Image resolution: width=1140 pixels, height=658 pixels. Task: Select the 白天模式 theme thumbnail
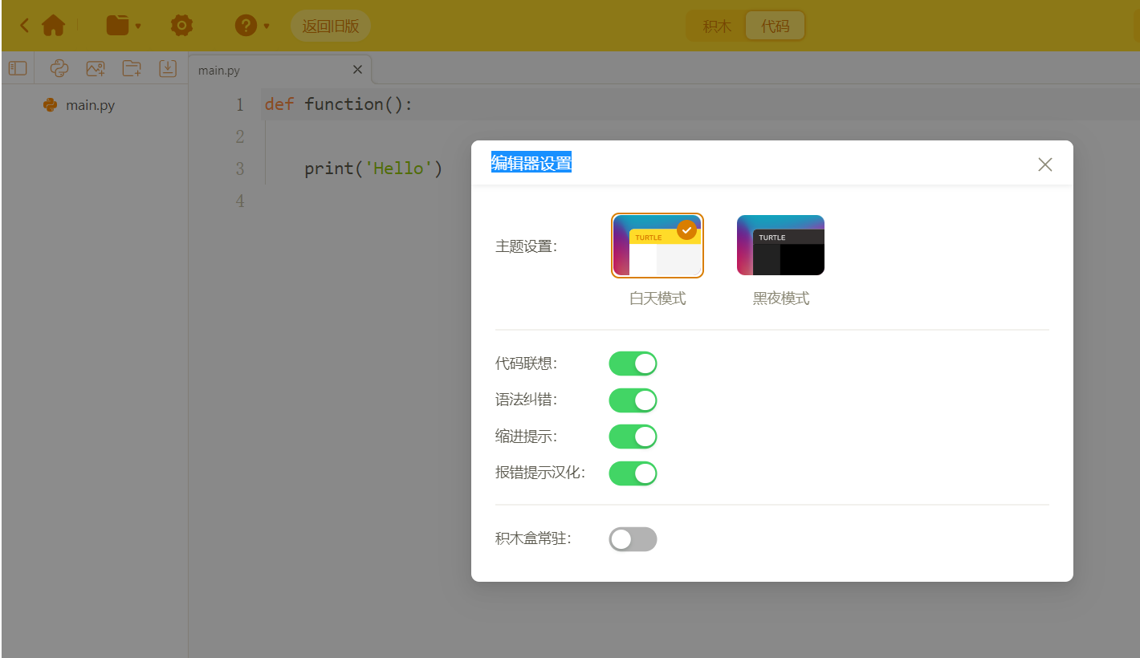pyautogui.click(x=658, y=246)
